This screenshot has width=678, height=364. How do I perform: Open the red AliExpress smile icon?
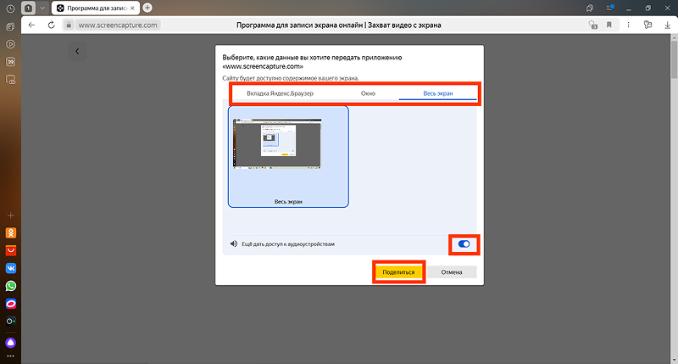(x=11, y=250)
